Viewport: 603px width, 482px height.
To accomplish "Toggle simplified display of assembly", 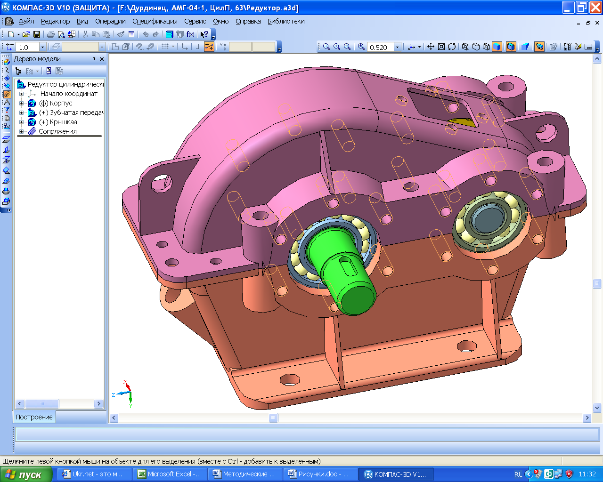I will point(539,47).
